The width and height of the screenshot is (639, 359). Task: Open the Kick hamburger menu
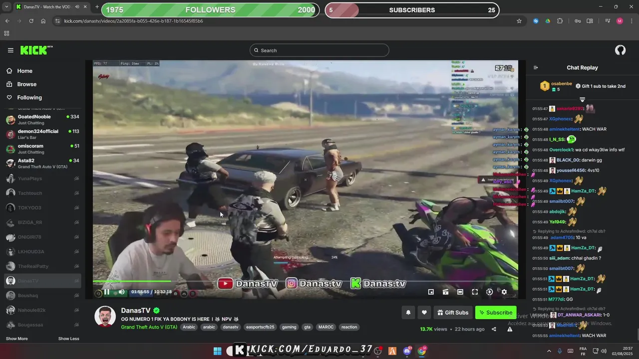tap(10, 50)
